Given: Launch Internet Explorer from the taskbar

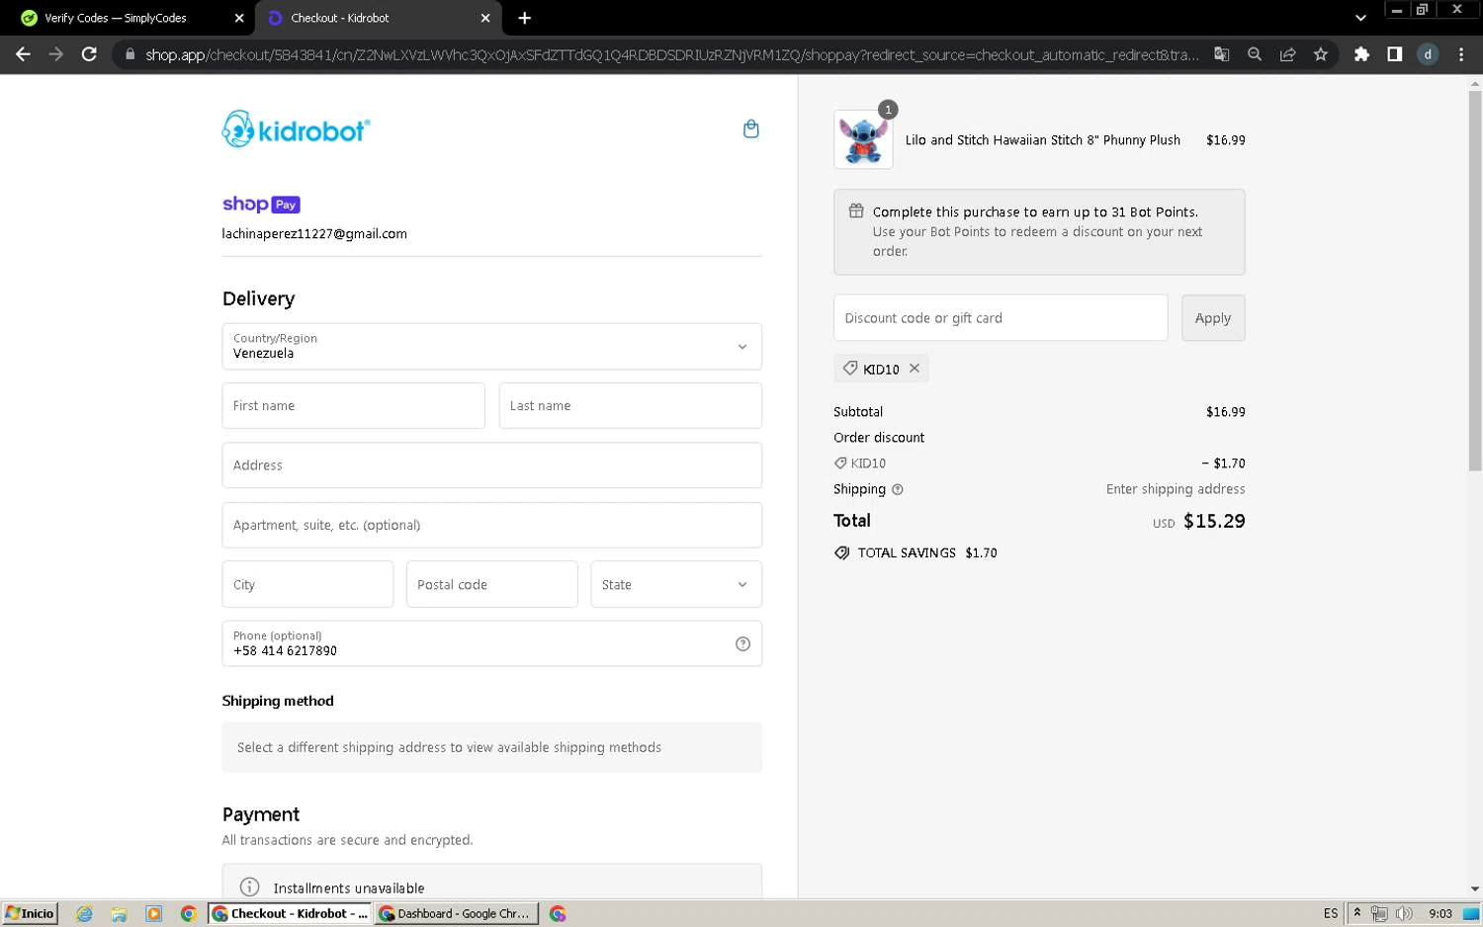Looking at the screenshot, I should tap(85, 914).
